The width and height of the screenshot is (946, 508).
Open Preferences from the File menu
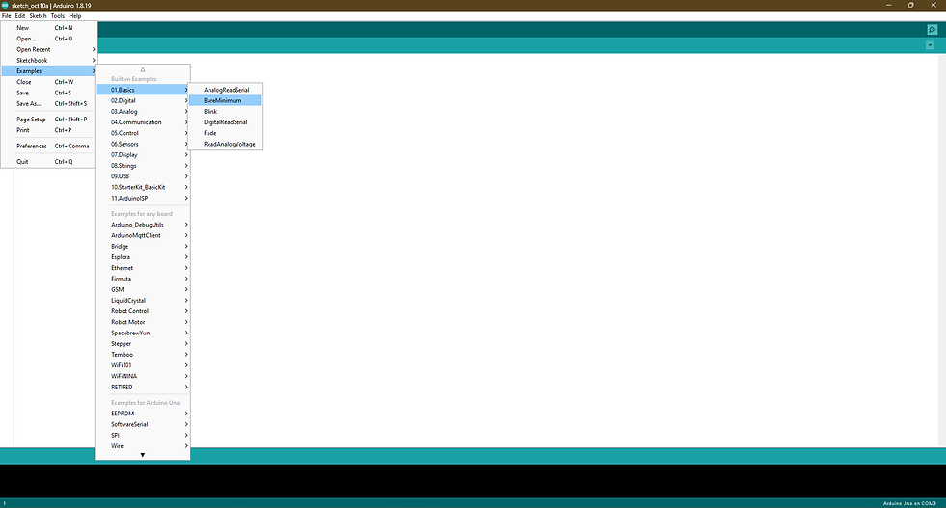tap(48, 146)
